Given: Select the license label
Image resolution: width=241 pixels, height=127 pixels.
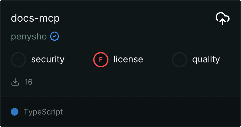Looking at the screenshot, I should pyautogui.click(x=128, y=59).
